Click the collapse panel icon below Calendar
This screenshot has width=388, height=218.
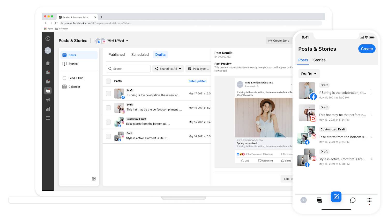[x=94, y=179]
